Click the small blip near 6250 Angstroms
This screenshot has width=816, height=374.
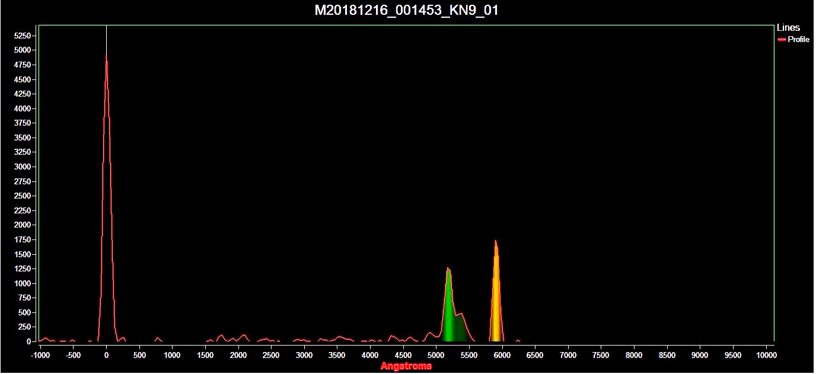click(x=518, y=340)
